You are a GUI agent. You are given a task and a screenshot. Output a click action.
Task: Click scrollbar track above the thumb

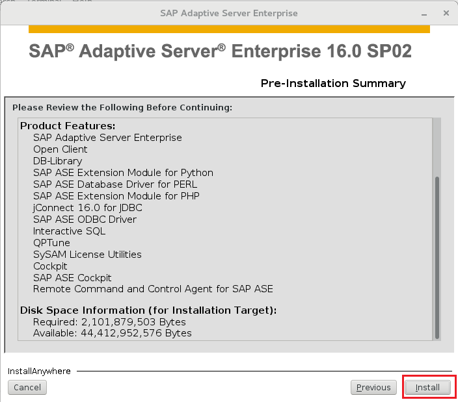[x=437, y=147]
